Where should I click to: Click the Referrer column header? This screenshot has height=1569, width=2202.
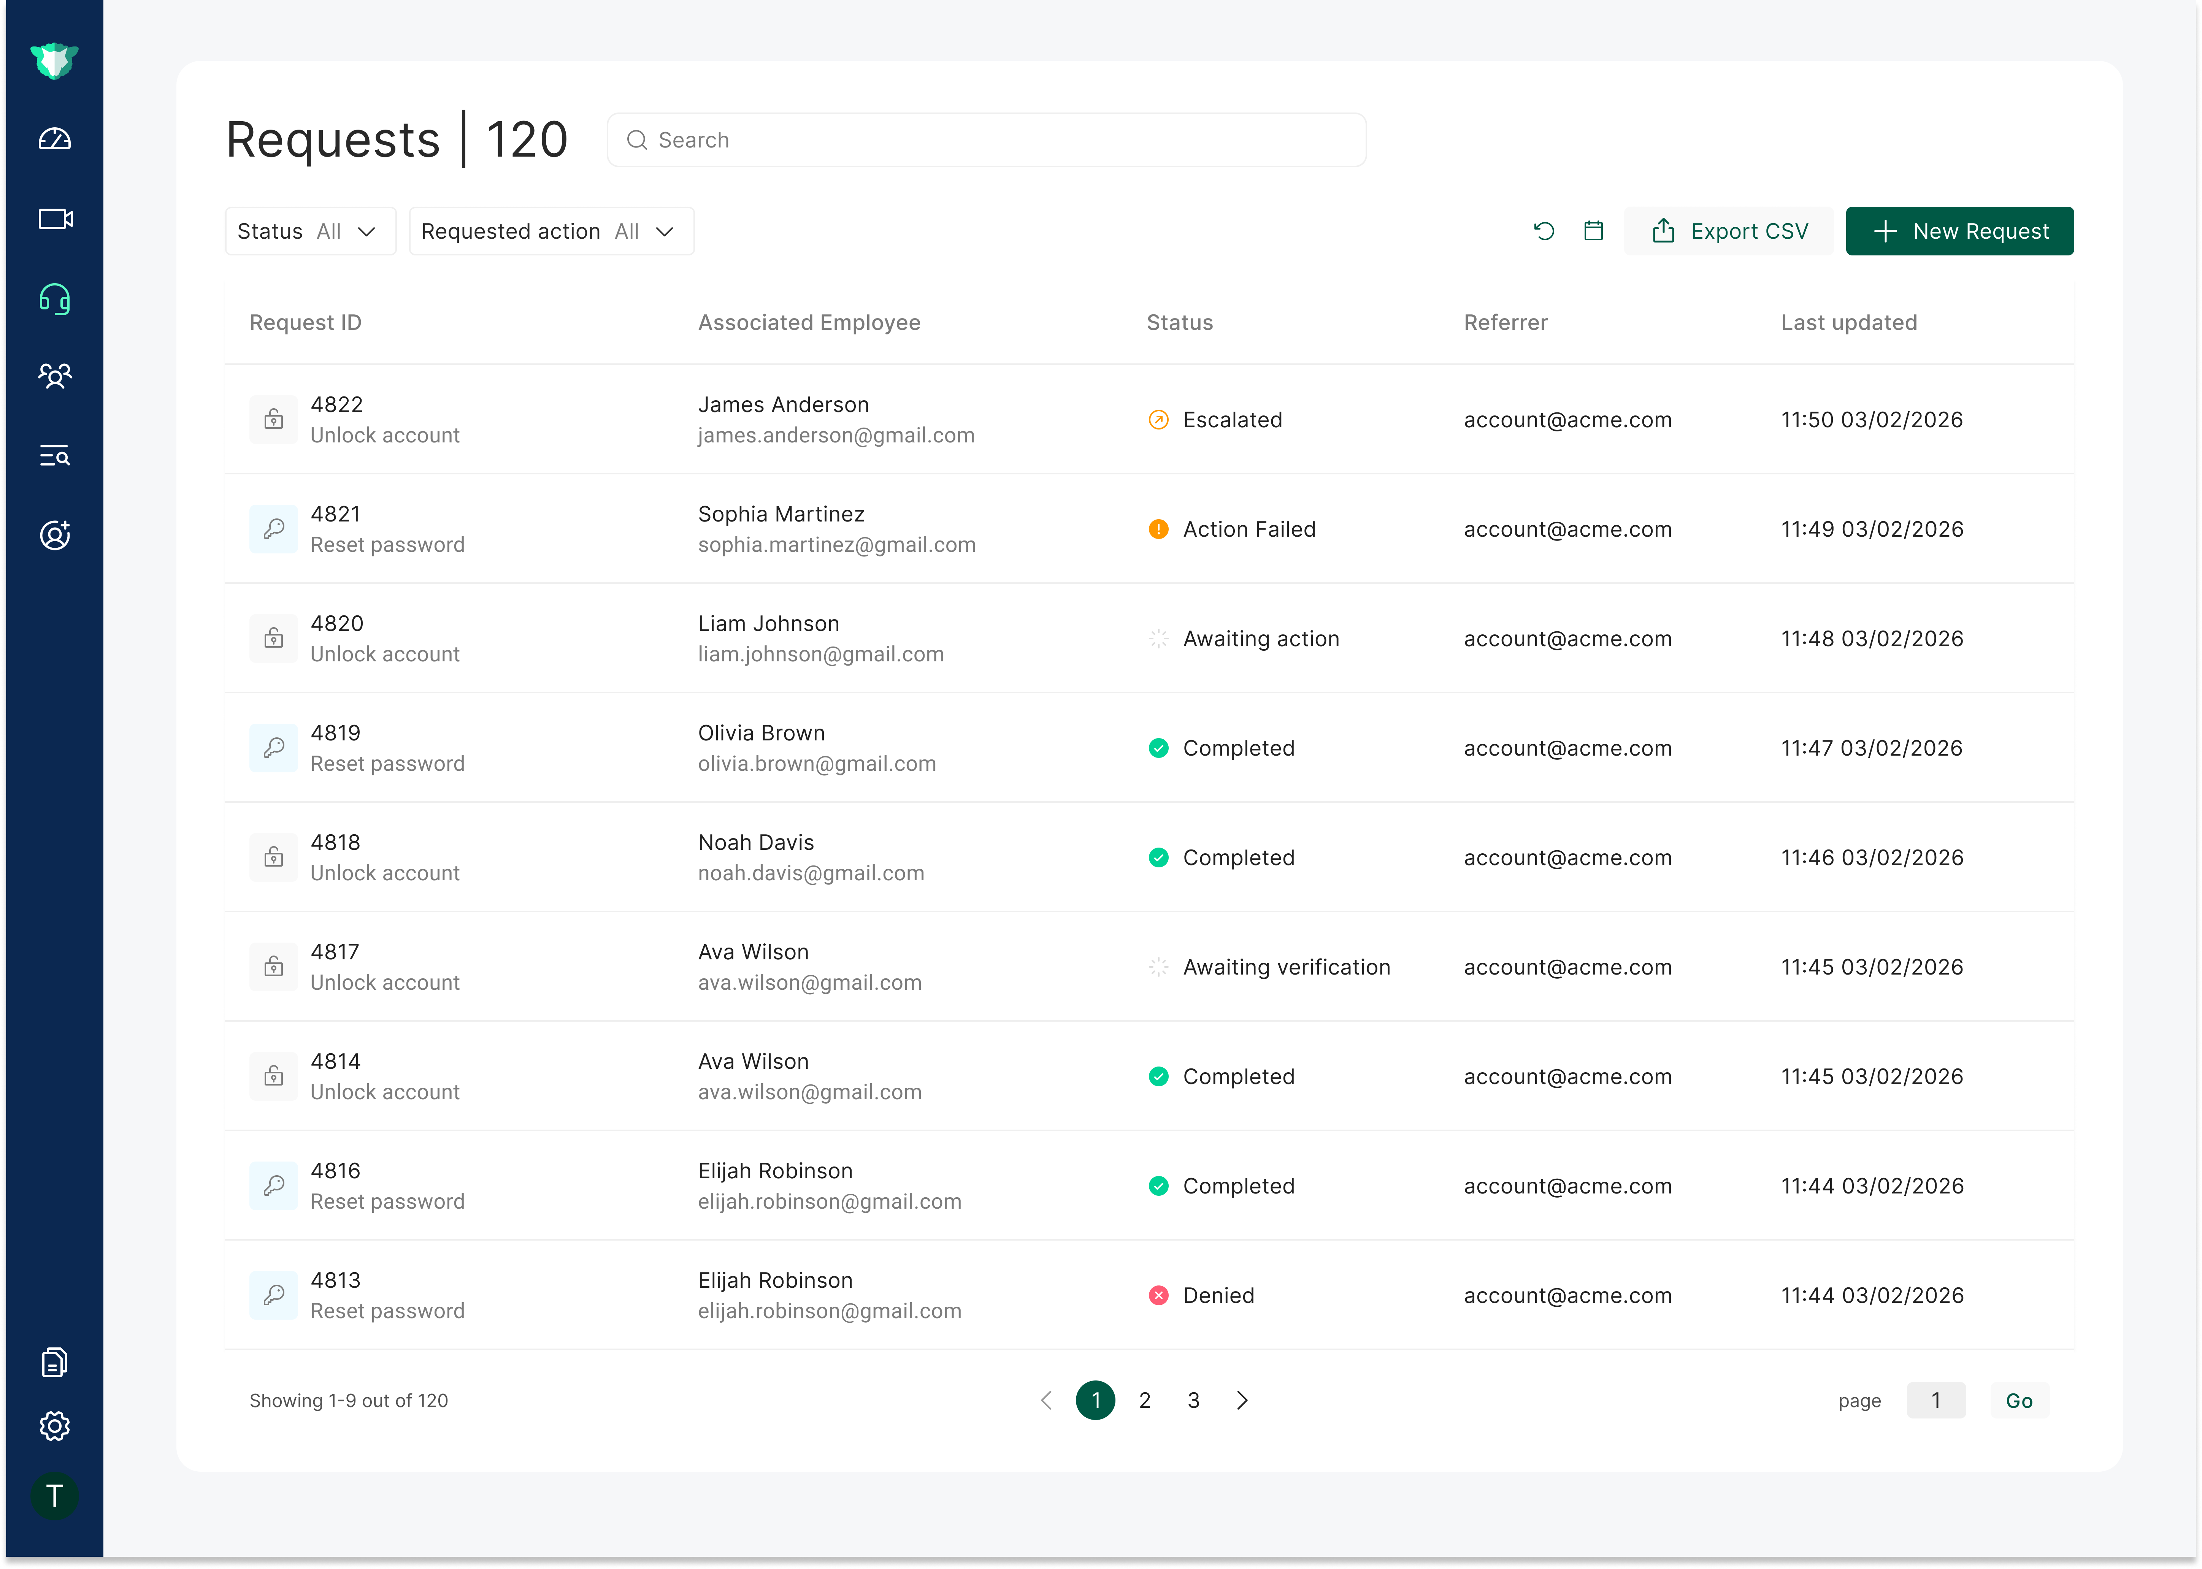[x=1506, y=323]
